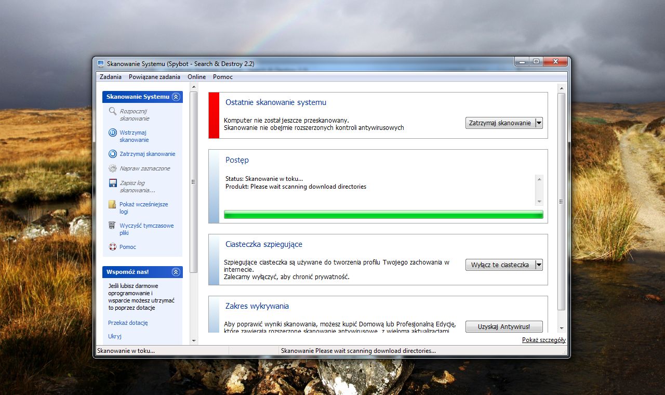Click the stop icon beside Zatrzymaj skanowanie
665x395 pixels.
tap(113, 154)
